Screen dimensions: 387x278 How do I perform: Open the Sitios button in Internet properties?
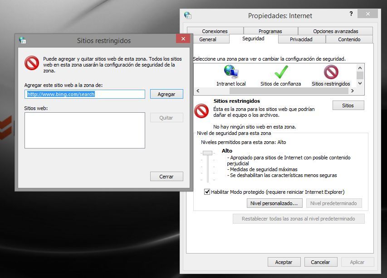348,105
